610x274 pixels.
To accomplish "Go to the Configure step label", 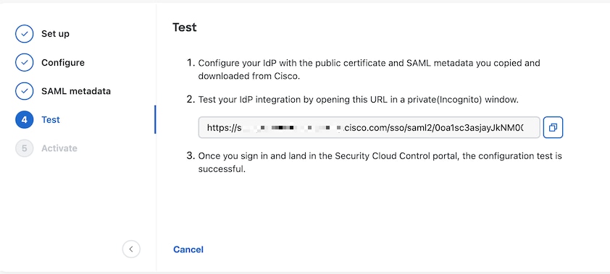I will (x=63, y=62).
